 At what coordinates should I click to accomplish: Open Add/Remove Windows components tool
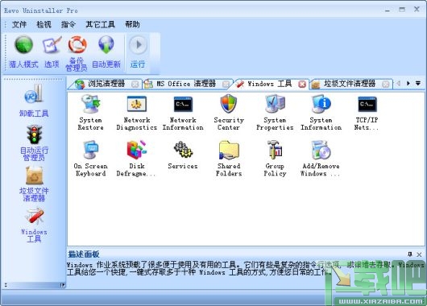coord(321,159)
